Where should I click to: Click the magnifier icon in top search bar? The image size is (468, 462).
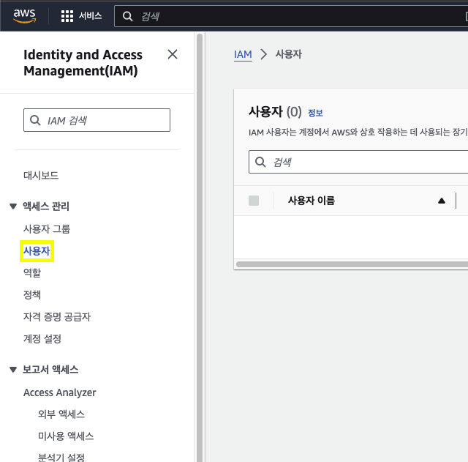127,16
